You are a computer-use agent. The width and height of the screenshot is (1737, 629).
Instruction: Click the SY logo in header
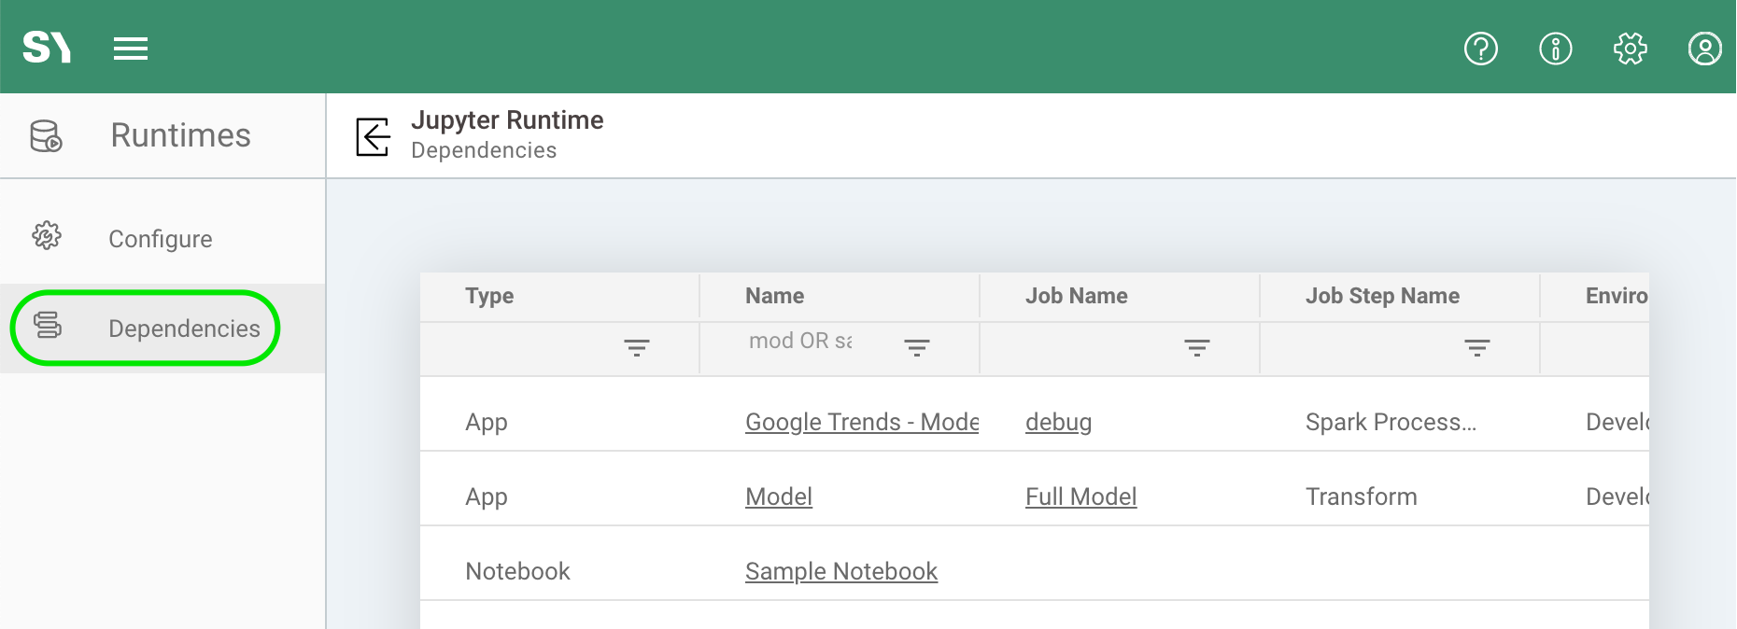[x=47, y=47]
